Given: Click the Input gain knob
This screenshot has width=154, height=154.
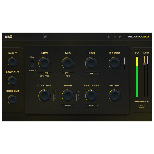Looking at the screenshot, I should coord(13,62).
